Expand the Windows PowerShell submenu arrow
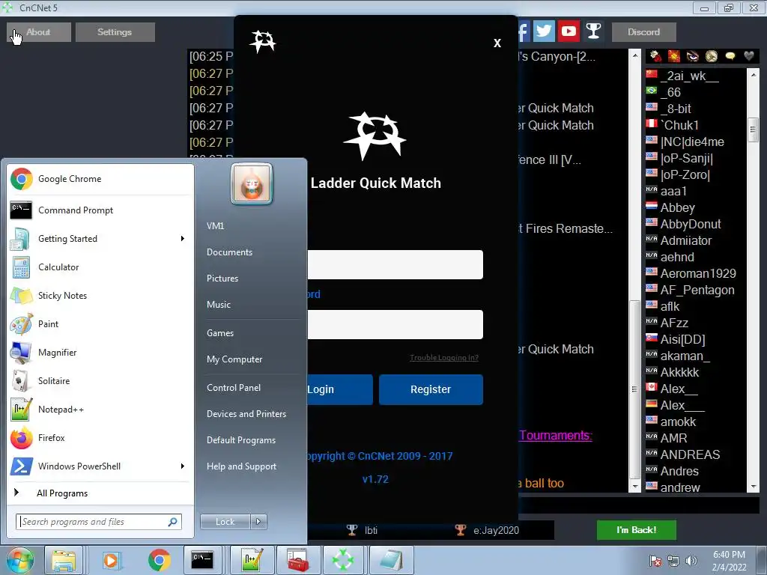Screen dimensions: 767x575 pyautogui.click(x=183, y=466)
